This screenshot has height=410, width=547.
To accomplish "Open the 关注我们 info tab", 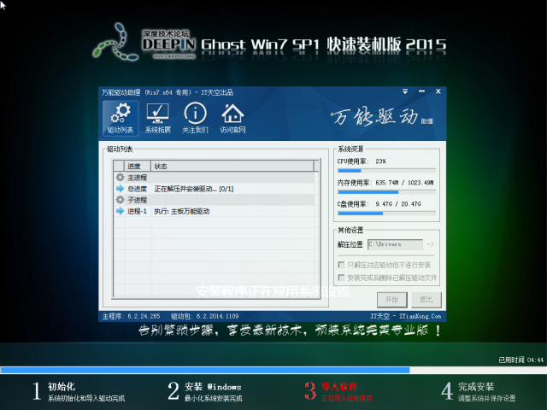I will pyautogui.click(x=195, y=118).
